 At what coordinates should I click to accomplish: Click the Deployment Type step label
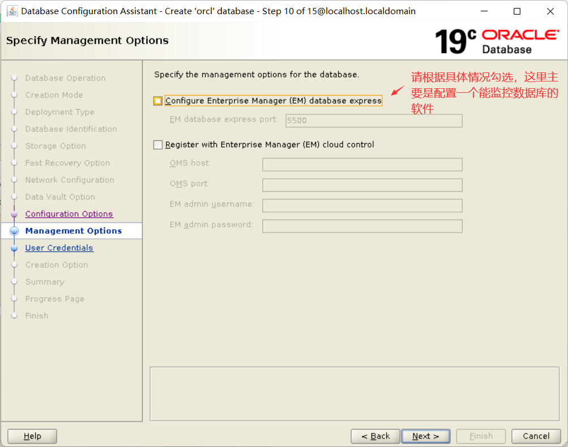[x=60, y=112]
